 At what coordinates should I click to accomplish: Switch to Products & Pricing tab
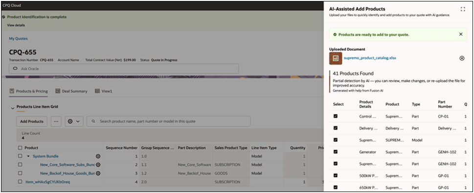pos(28,91)
